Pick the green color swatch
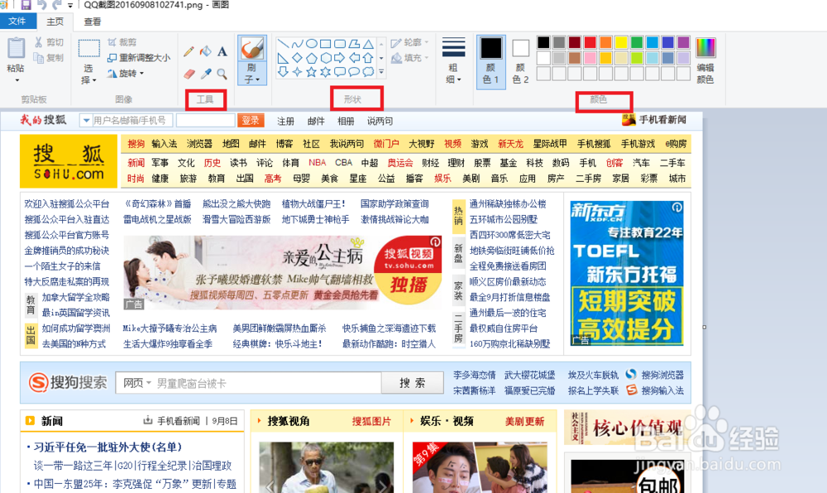The height and width of the screenshot is (493, 827). (x=637, y=42)
